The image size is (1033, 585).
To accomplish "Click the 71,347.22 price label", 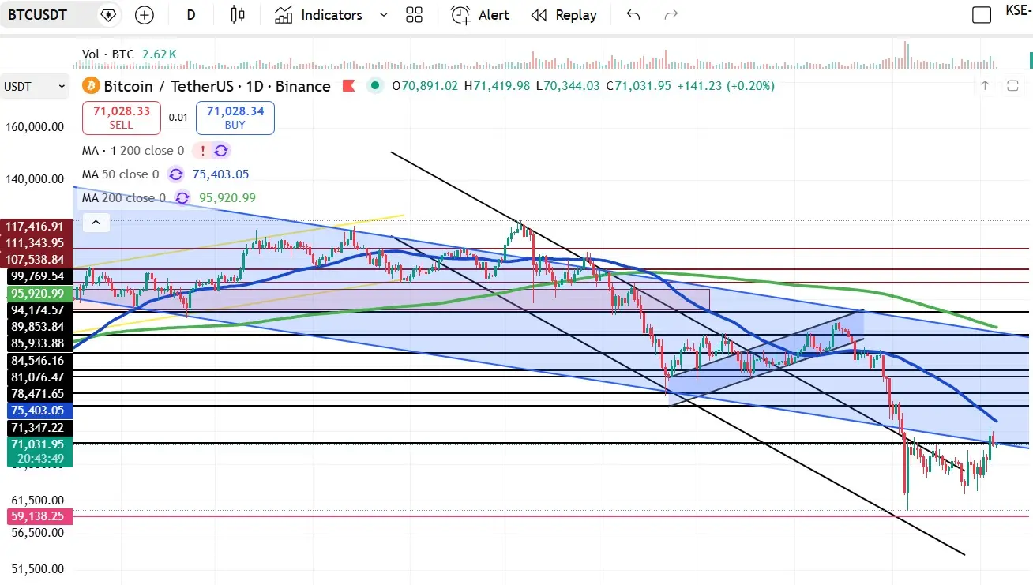I will coord(35,427).
